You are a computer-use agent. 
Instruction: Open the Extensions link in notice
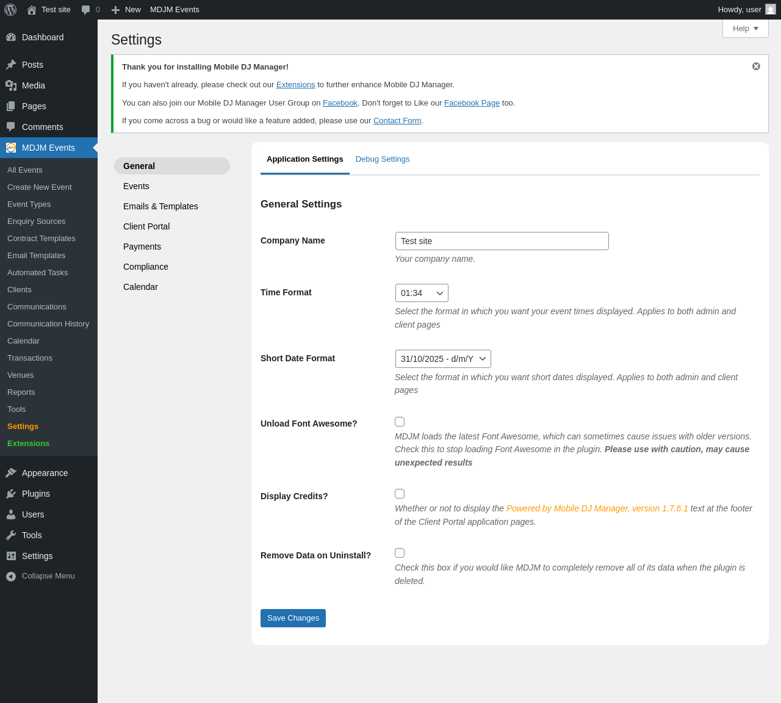(295, 85)
